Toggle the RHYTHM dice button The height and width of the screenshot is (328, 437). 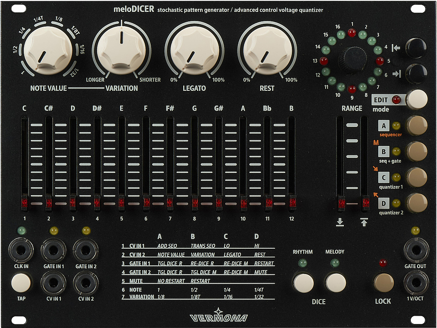point(303,283)
